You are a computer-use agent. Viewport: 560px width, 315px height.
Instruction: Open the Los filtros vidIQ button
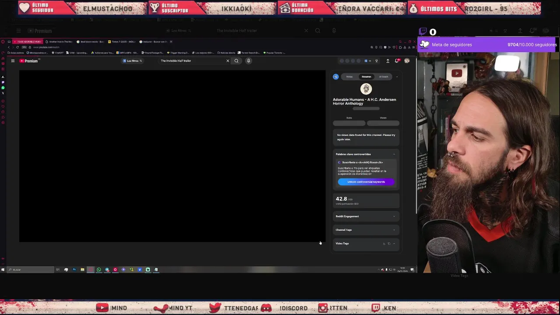pos(133,61)
